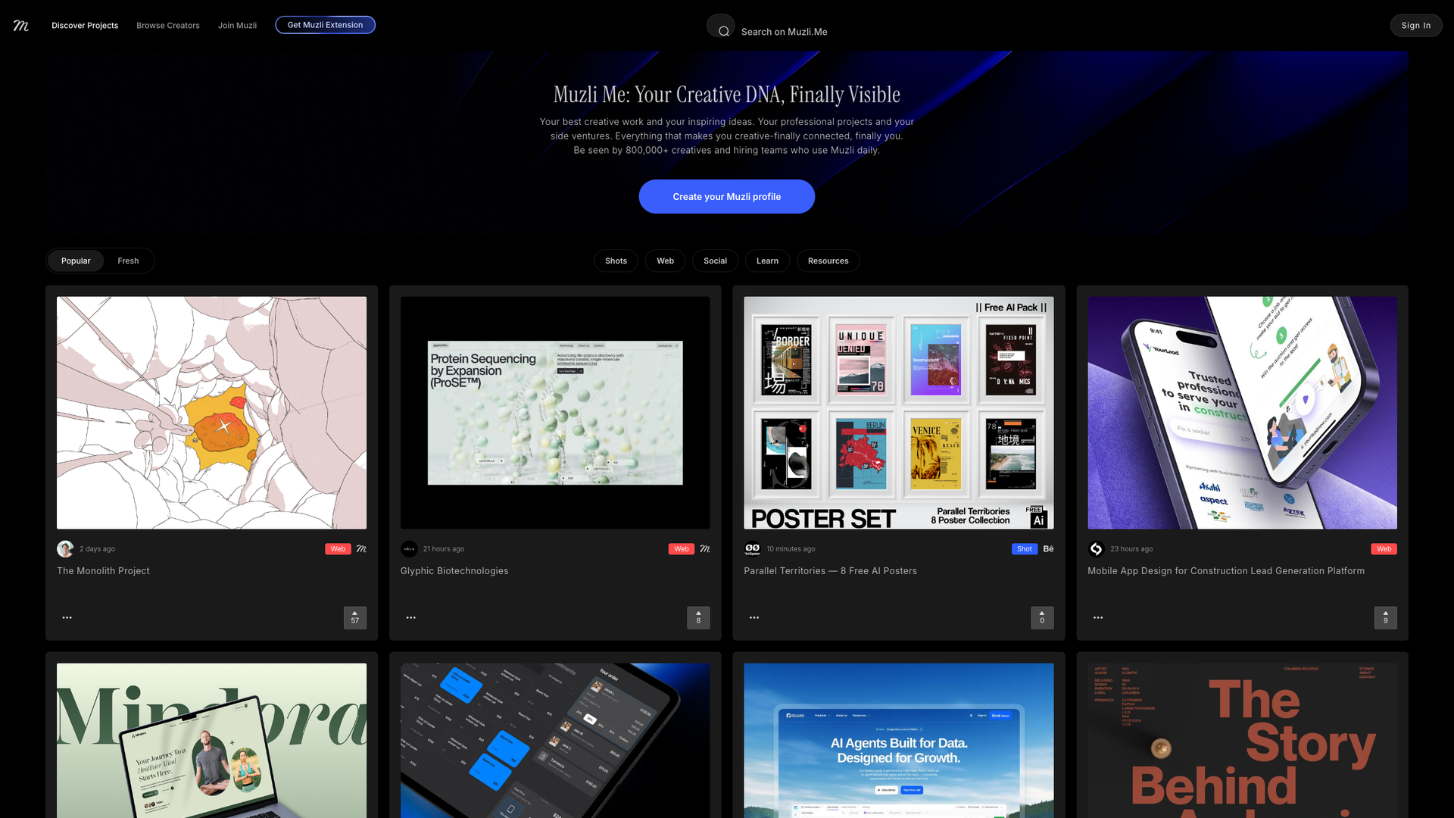The height and width of the screenshot is (818, 1454).
Task: Click the YoSpace author avatar on Parallel Territories
Action: [x=752, y=548]
